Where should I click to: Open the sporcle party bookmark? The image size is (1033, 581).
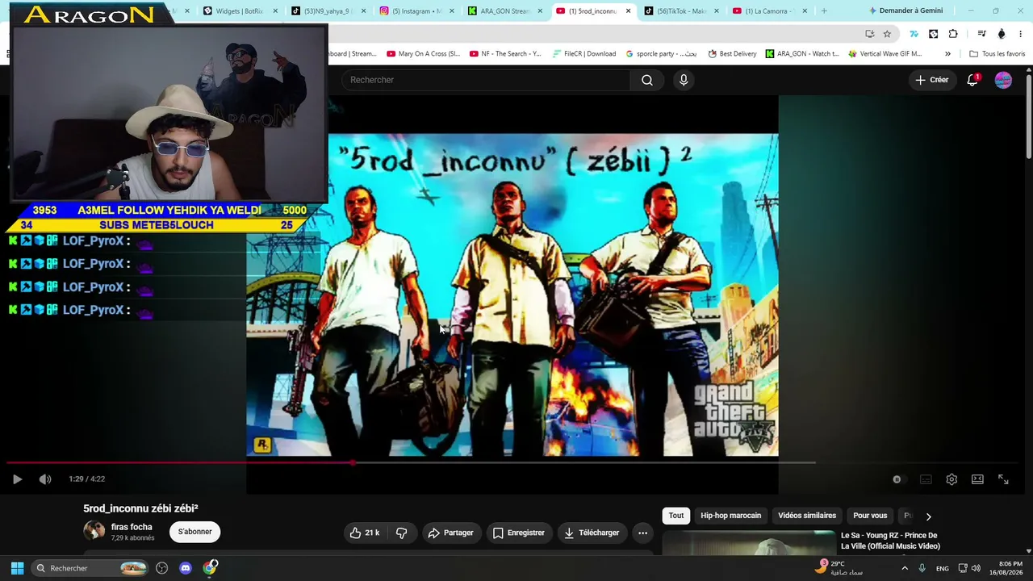point(662,54)
